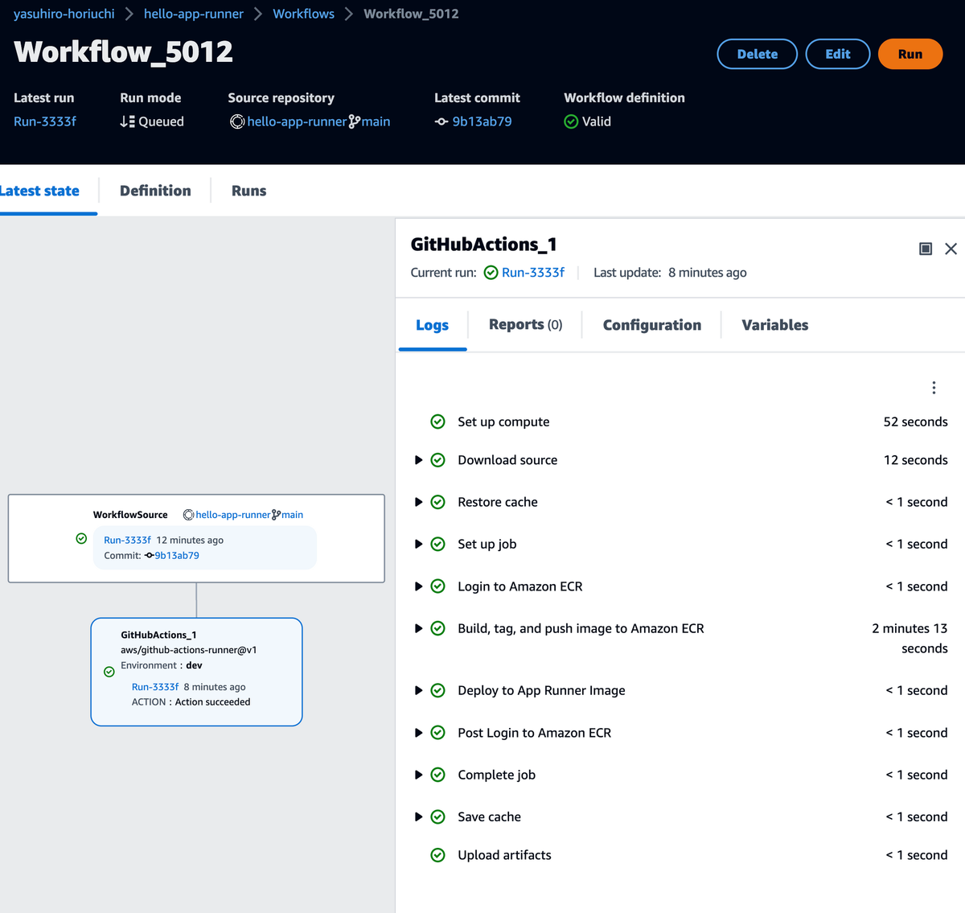Click the Set up compute log row label
This screenshot has height=913, width=965.
[x=503, y=422]
